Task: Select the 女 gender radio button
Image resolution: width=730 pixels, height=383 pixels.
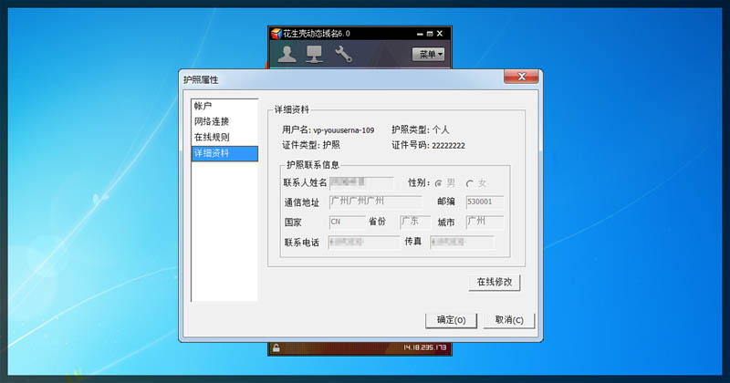Action: (469, 184)
